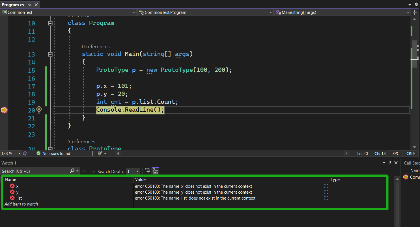Activate the Watch 1 panel title
This screenshot has height=227, width=420.
point(9,163)
